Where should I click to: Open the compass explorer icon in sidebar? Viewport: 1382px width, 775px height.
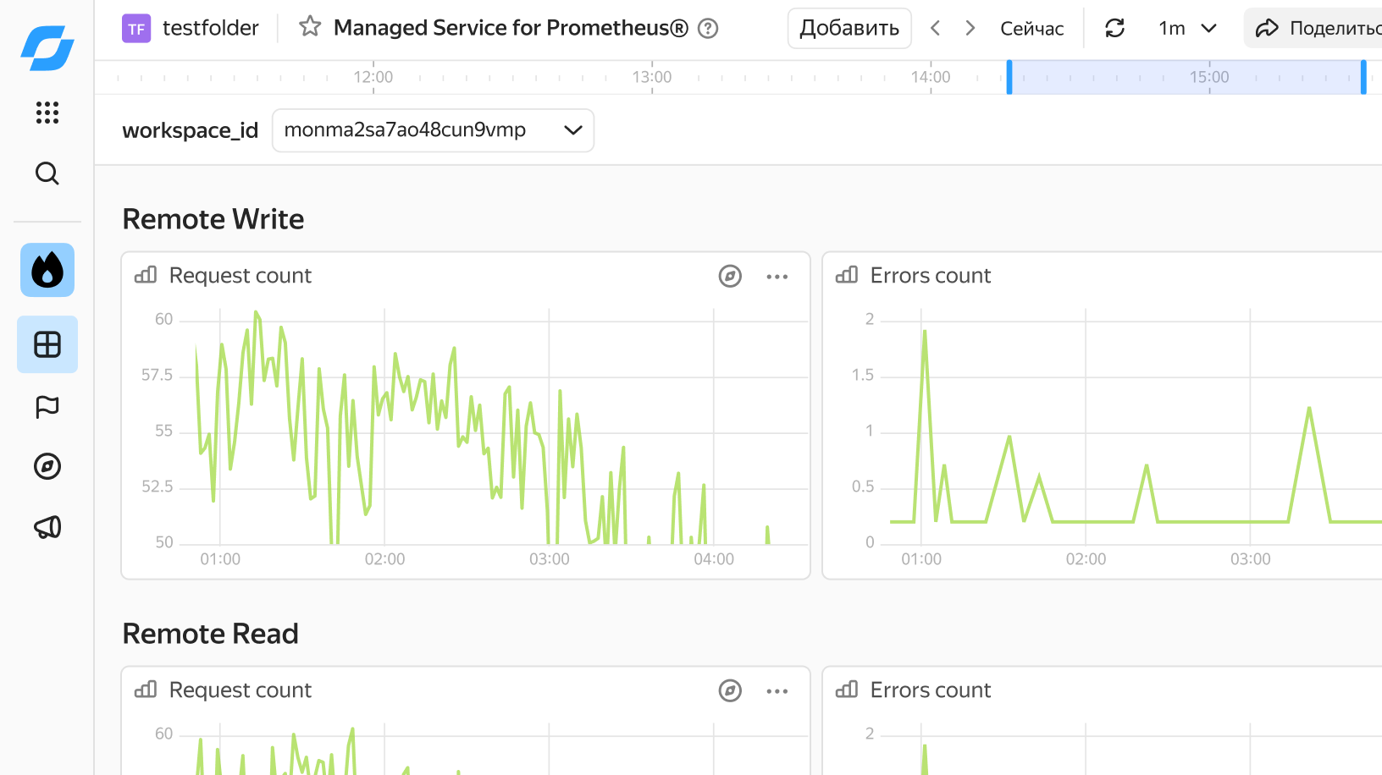tap(47, 466)
